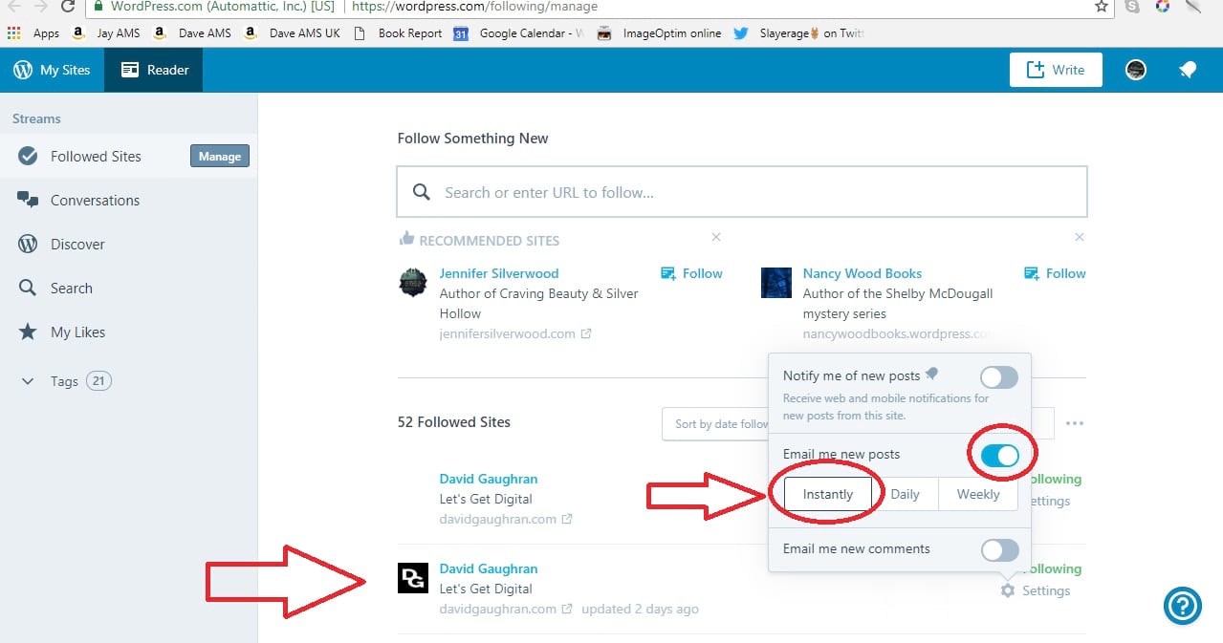Click the green padlock site security icon
Image resolution: width=1223 pixels, height=643 pixels.
click(x=98, y=6)
